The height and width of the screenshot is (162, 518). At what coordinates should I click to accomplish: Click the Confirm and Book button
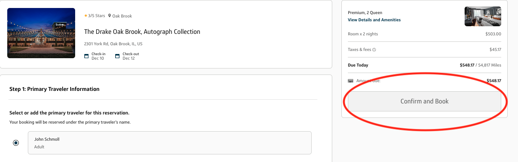tap(425, 102)
